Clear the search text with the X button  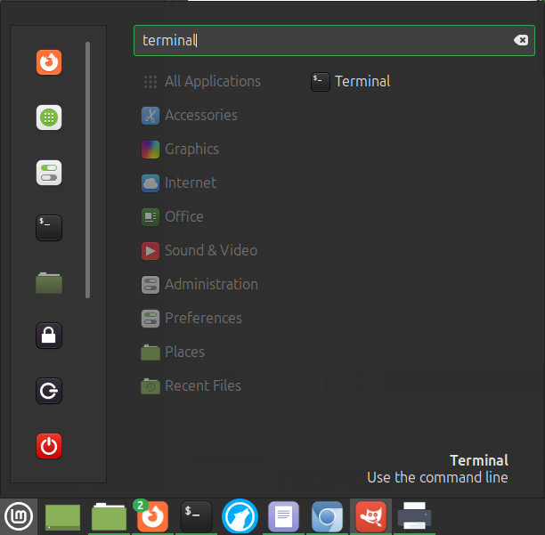[521, 40]
